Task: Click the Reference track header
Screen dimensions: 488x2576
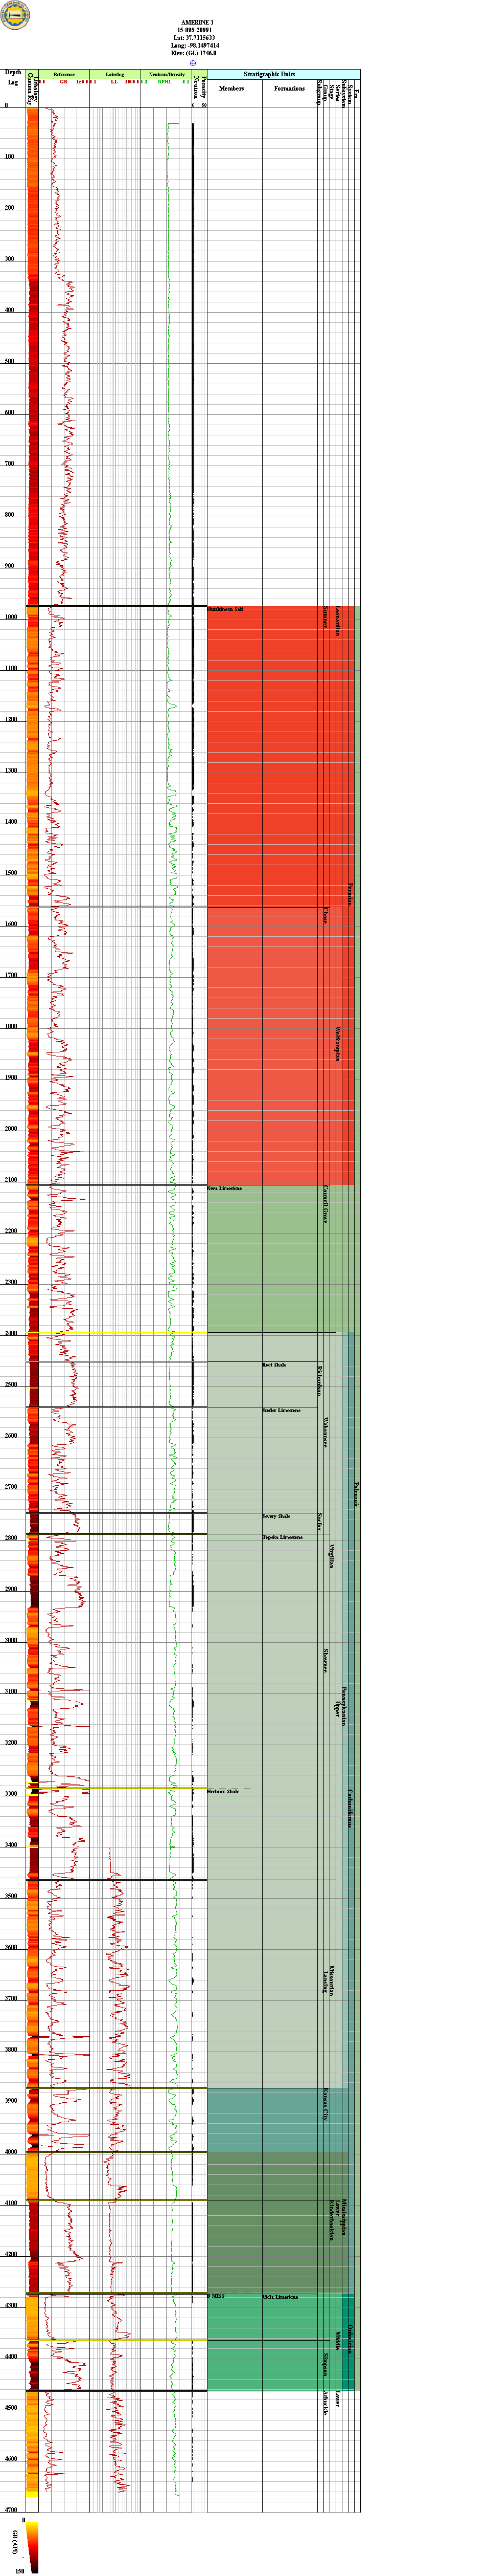Action: click(64, 74)
